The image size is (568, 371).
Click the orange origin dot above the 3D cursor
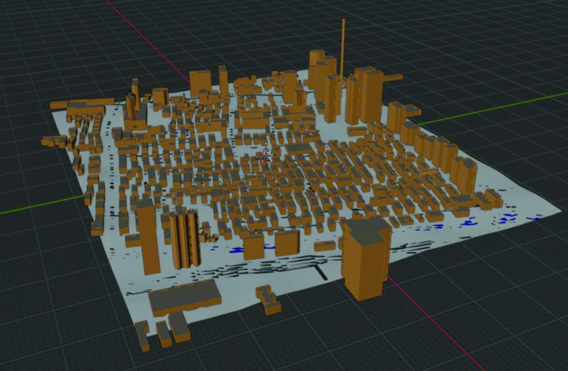pos(266,144)
